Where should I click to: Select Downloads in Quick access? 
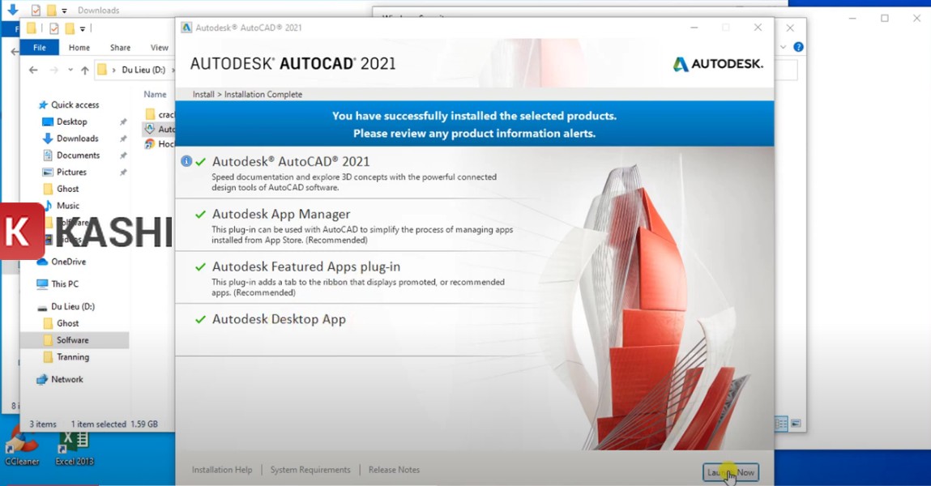tap(77, 139)
